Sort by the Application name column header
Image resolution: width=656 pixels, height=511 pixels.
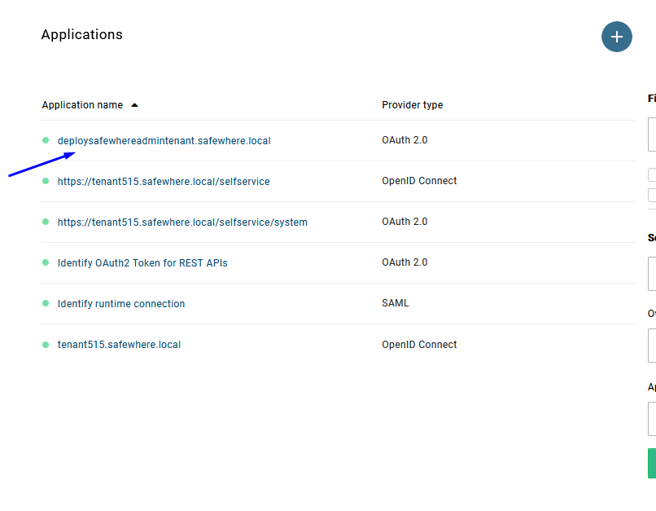[82, 105]
